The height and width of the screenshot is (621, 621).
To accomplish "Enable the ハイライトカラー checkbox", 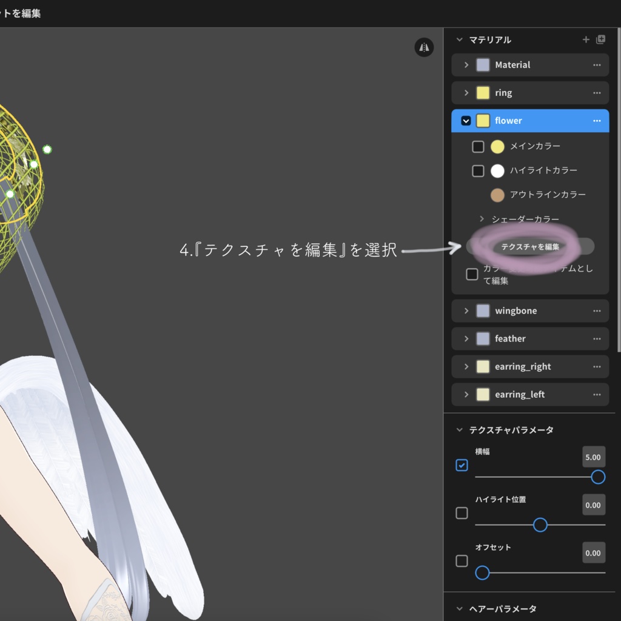I will pos(477,170).
